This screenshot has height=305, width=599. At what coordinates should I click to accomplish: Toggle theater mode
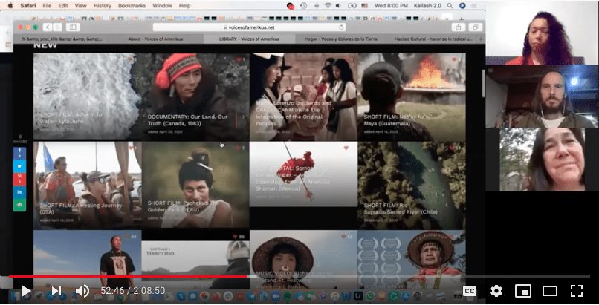[x=550, y=291]
